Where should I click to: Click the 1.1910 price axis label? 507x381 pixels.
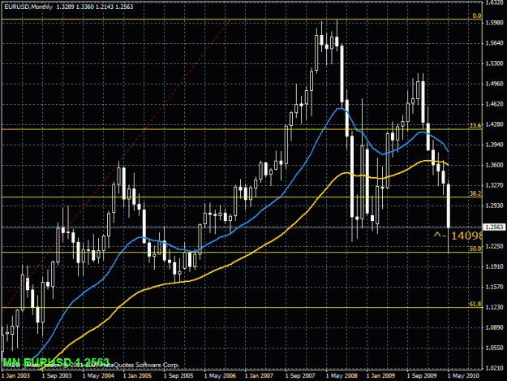[x=494, y=266]
